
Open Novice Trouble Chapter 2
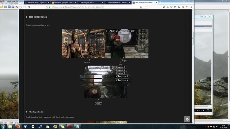tap(100, 39)
